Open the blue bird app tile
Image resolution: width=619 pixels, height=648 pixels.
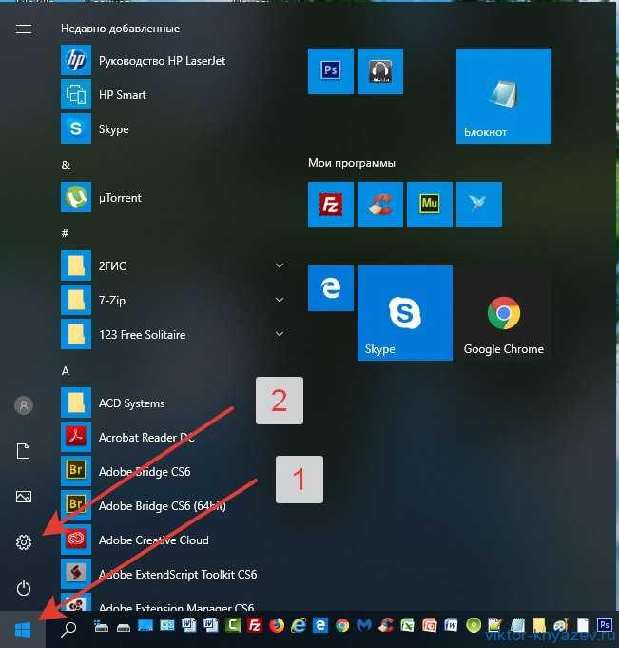click(479, 205)
